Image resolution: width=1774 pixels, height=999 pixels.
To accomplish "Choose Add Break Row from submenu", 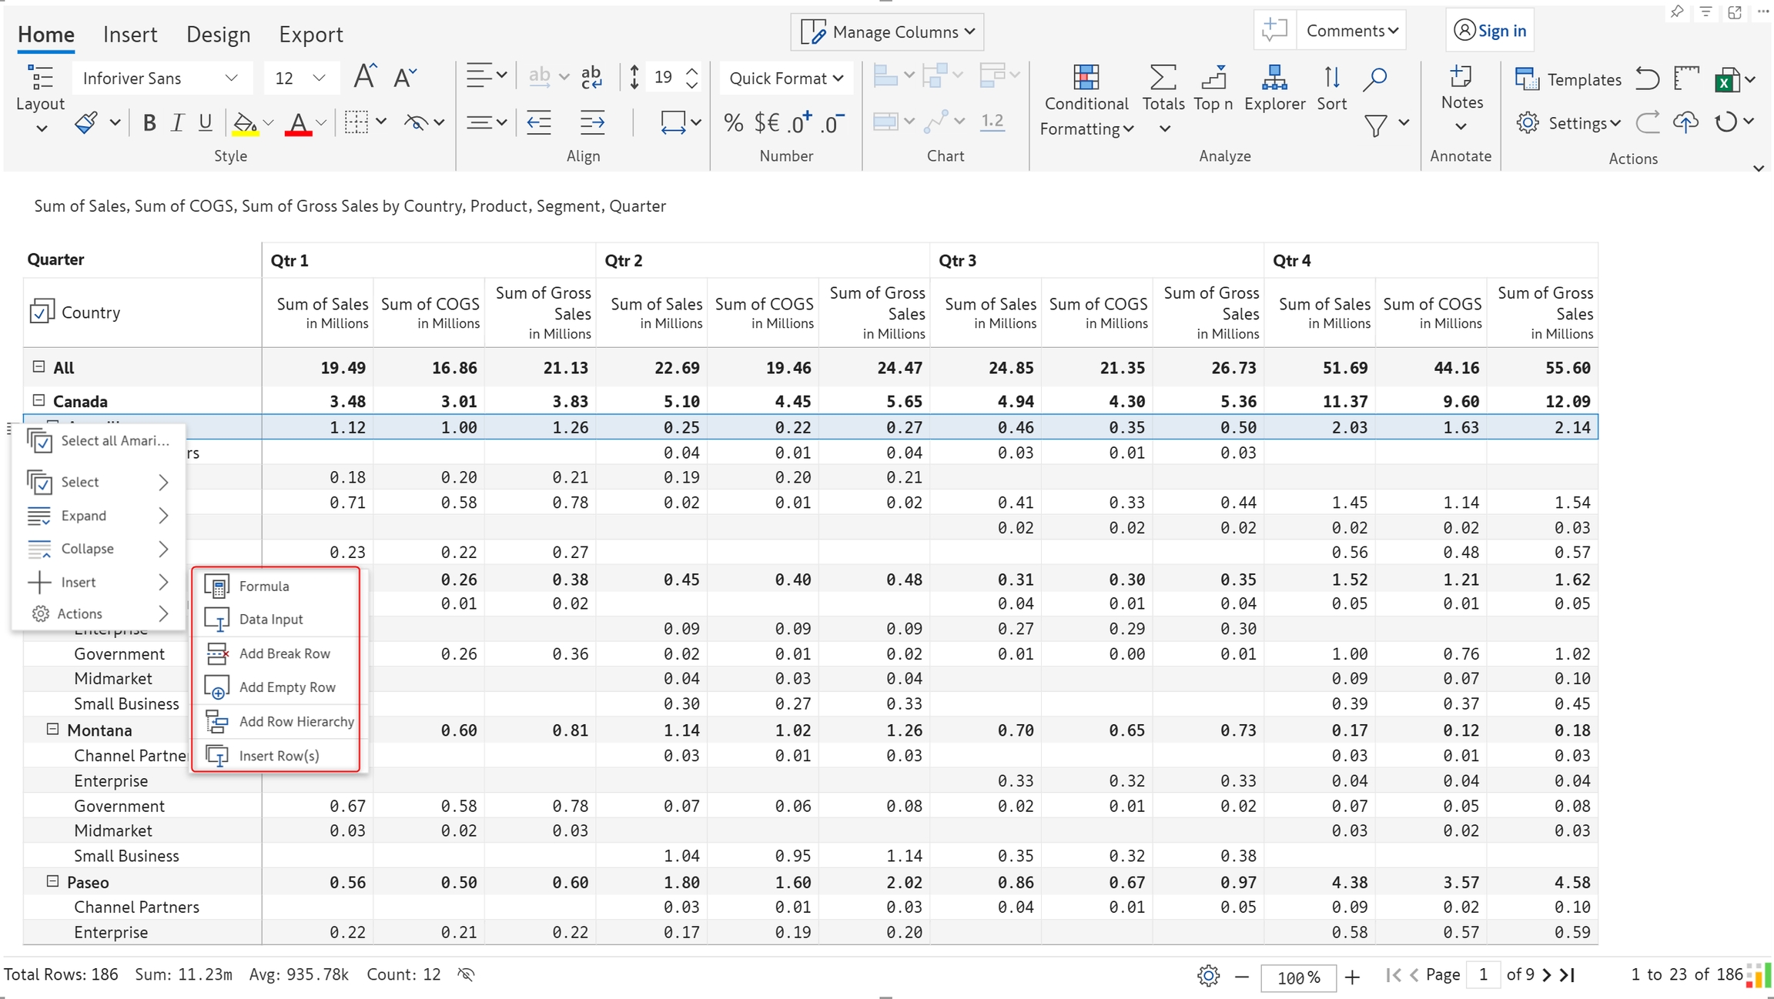I will tap(283, 653).
